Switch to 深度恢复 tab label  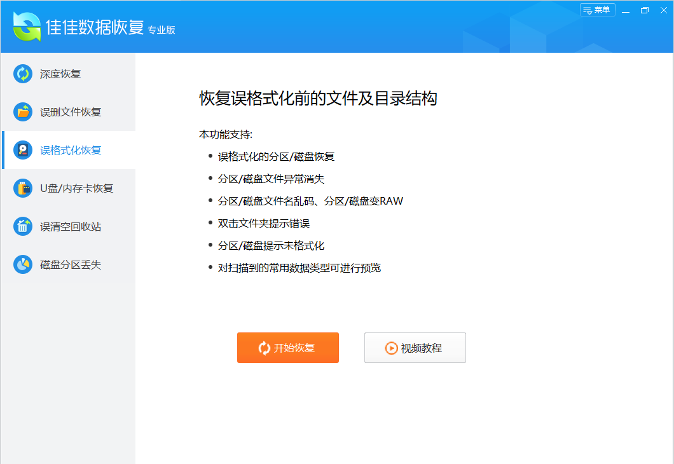[x=60, y=74]
